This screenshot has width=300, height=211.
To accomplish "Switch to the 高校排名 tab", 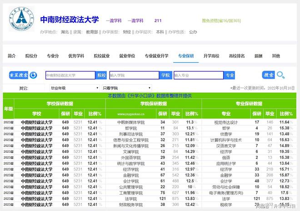I will click(237, 56).
